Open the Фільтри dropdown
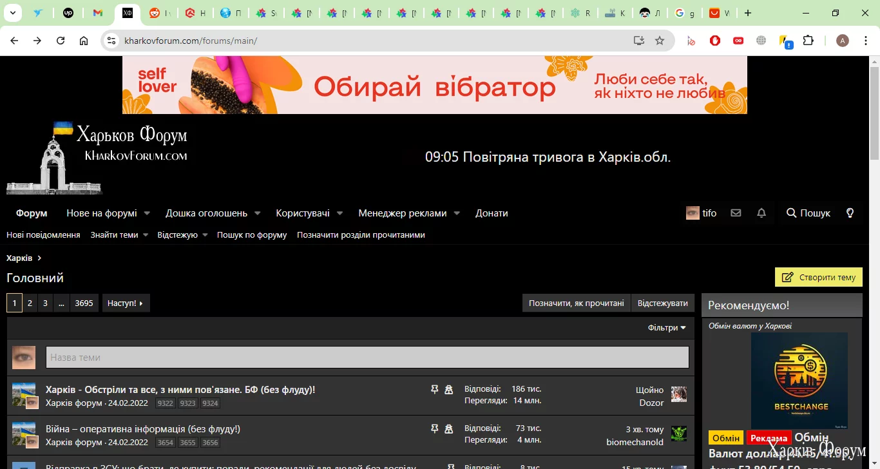This screenshot has height=469, width=880. pos(667,328)
